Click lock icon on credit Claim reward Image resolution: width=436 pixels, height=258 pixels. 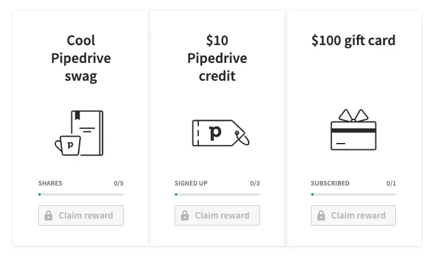pyautogui.click(x=185, y=215)
